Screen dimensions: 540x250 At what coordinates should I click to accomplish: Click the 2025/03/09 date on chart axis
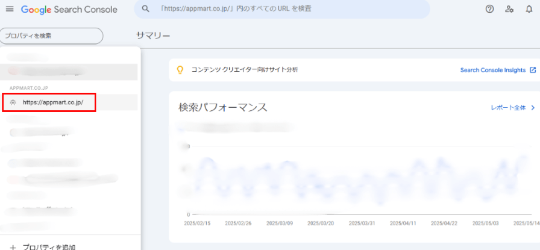click(280, 223)
